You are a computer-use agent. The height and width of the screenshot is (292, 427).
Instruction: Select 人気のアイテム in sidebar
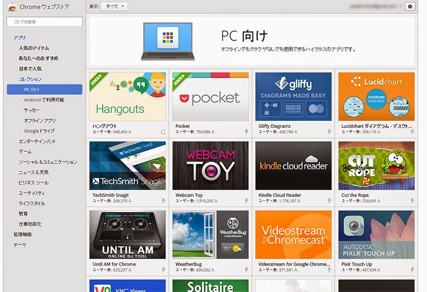point(34,48)
